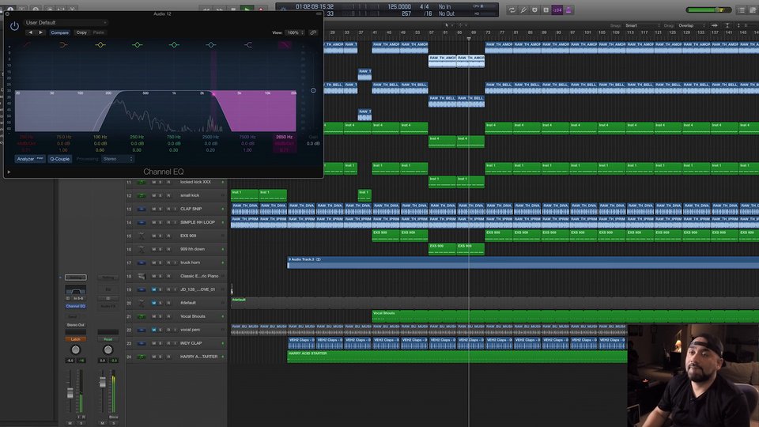This screenshot has height=427, width=759.
Task: Toggle the high shelf EQ band
Action: tap(247, 44)
